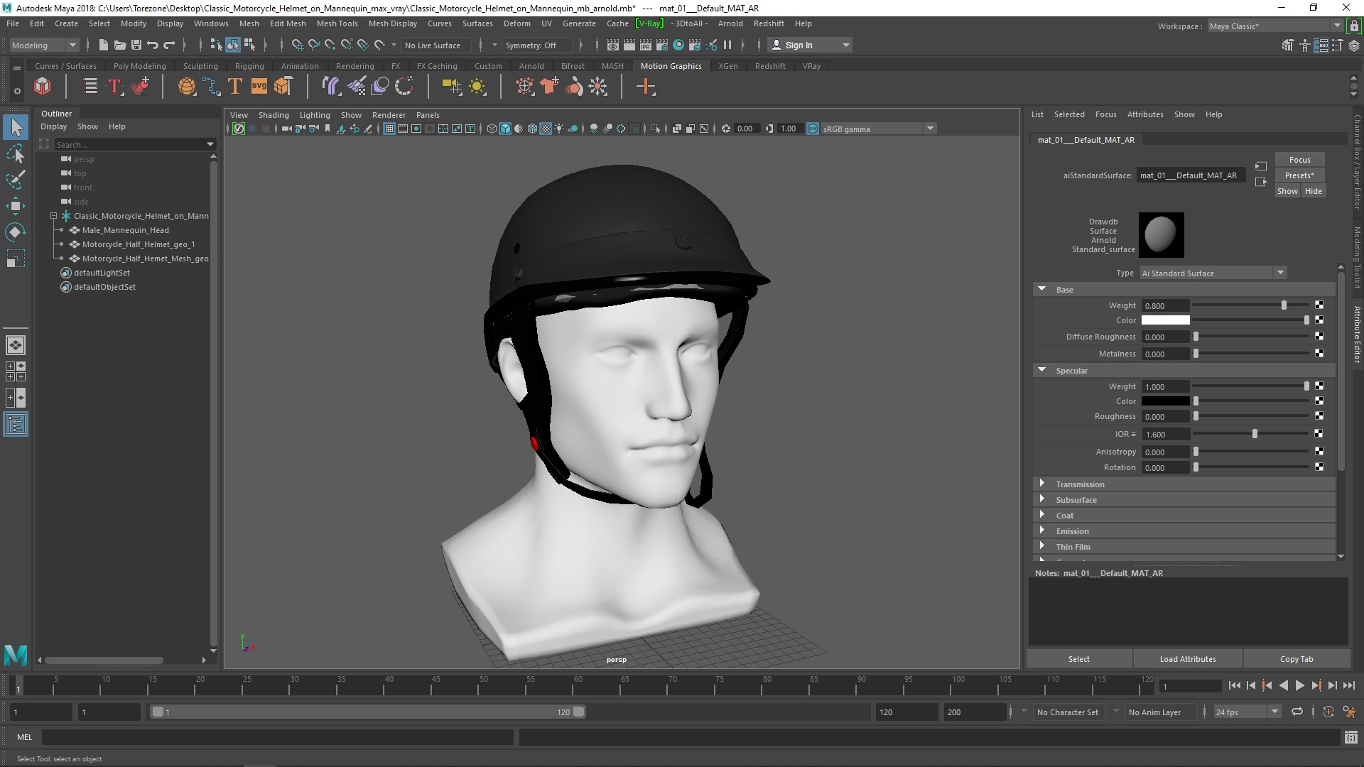Open the viewport Shading menu
1364x767 pixels.
pyautogui.click(x=274, y=115)
